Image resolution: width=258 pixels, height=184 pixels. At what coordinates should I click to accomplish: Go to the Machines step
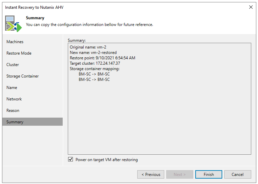(x=15, y=41)
